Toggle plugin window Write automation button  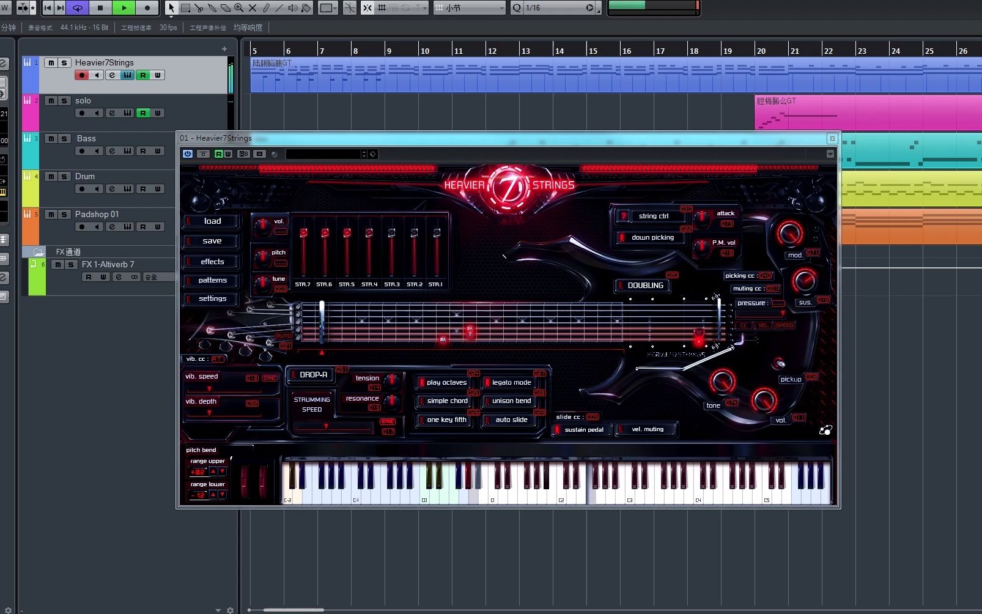[227, 154]
